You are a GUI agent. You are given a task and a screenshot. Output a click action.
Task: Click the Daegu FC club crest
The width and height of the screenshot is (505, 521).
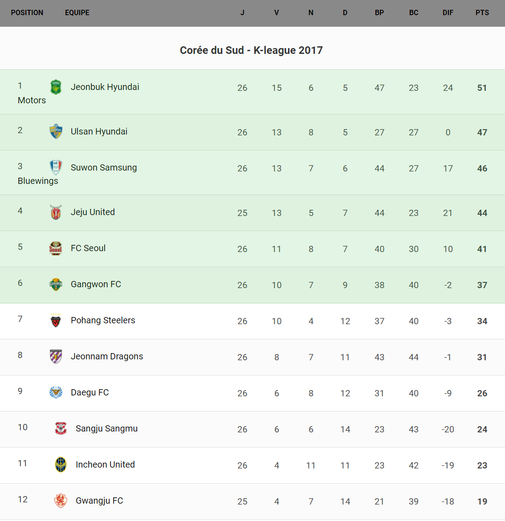[x=56, y=392]
